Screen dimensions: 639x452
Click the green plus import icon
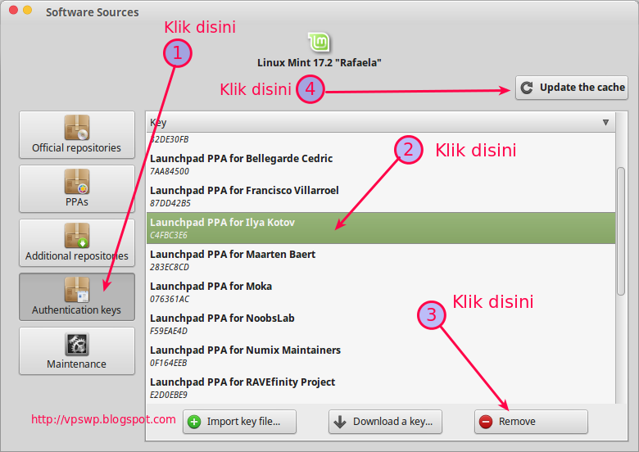pyautogui.click(x=194, y=422)
